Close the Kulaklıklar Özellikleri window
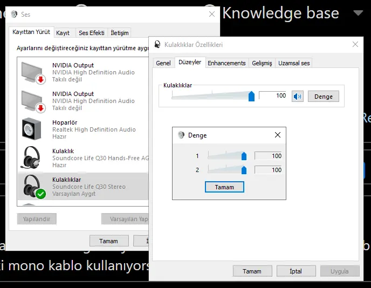The height and width of the screenshot is (288, 371). point(355,44)
